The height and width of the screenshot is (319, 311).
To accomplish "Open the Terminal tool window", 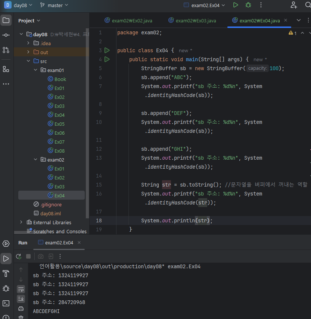I will (x=6, y=303).
